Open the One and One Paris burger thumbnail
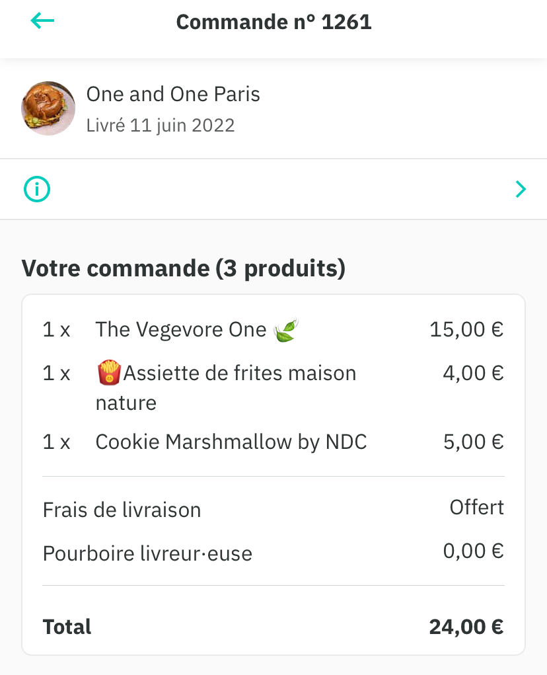 pyautogui.click(x=48, y=108)
